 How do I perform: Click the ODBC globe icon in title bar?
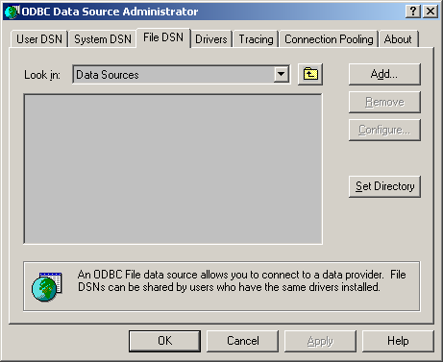tap(12, 12)
